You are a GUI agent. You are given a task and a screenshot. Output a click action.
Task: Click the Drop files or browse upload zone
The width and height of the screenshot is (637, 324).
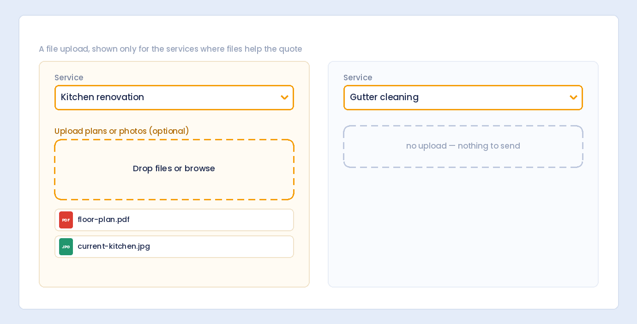tap(174, 169)
